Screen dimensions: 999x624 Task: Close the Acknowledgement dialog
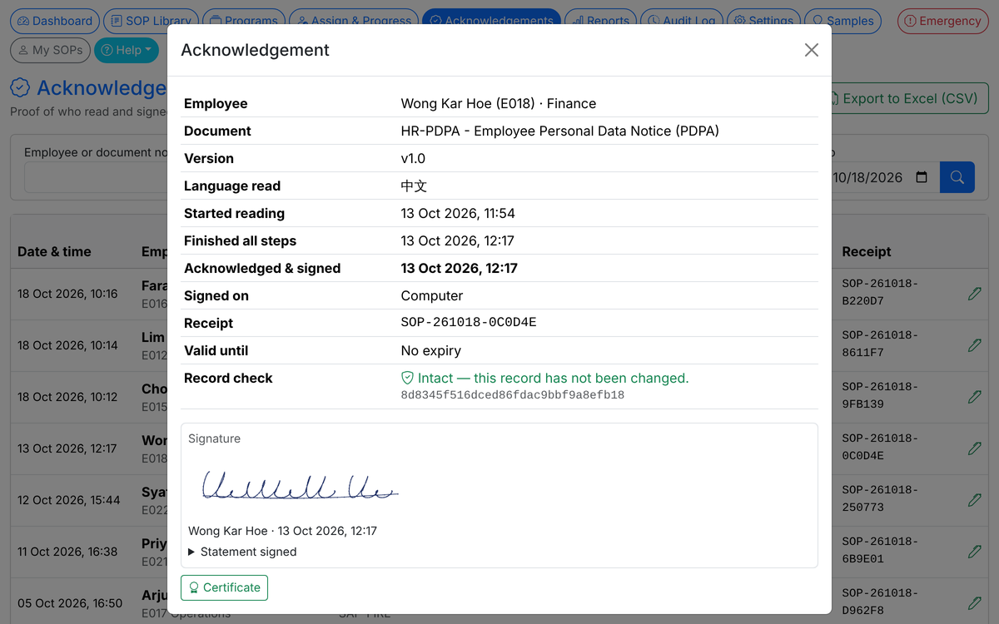pyautogui.click(x=812, y=50)
